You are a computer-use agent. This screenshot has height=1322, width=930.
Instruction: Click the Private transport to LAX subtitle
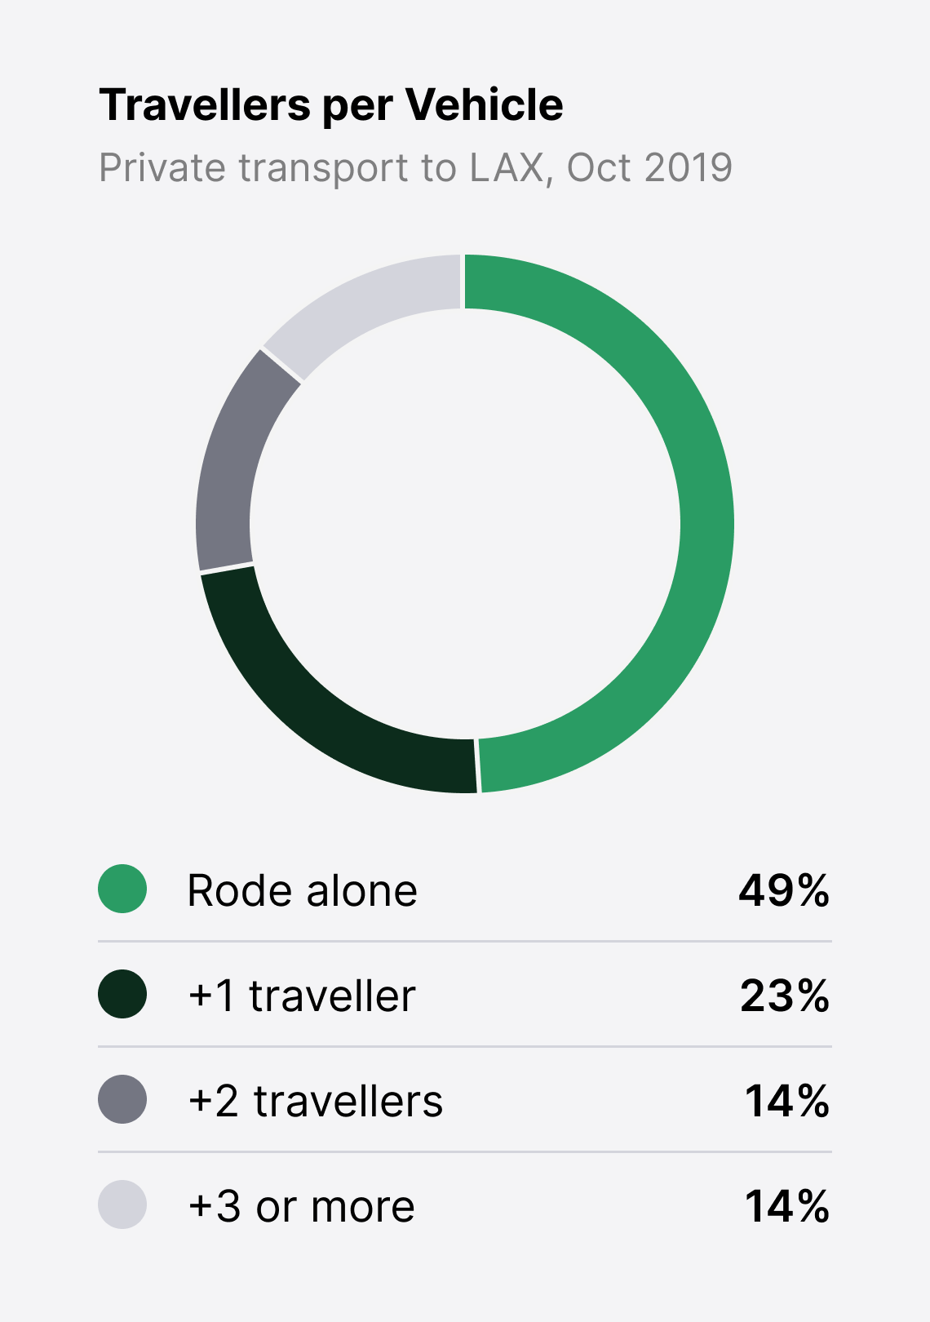415,168
